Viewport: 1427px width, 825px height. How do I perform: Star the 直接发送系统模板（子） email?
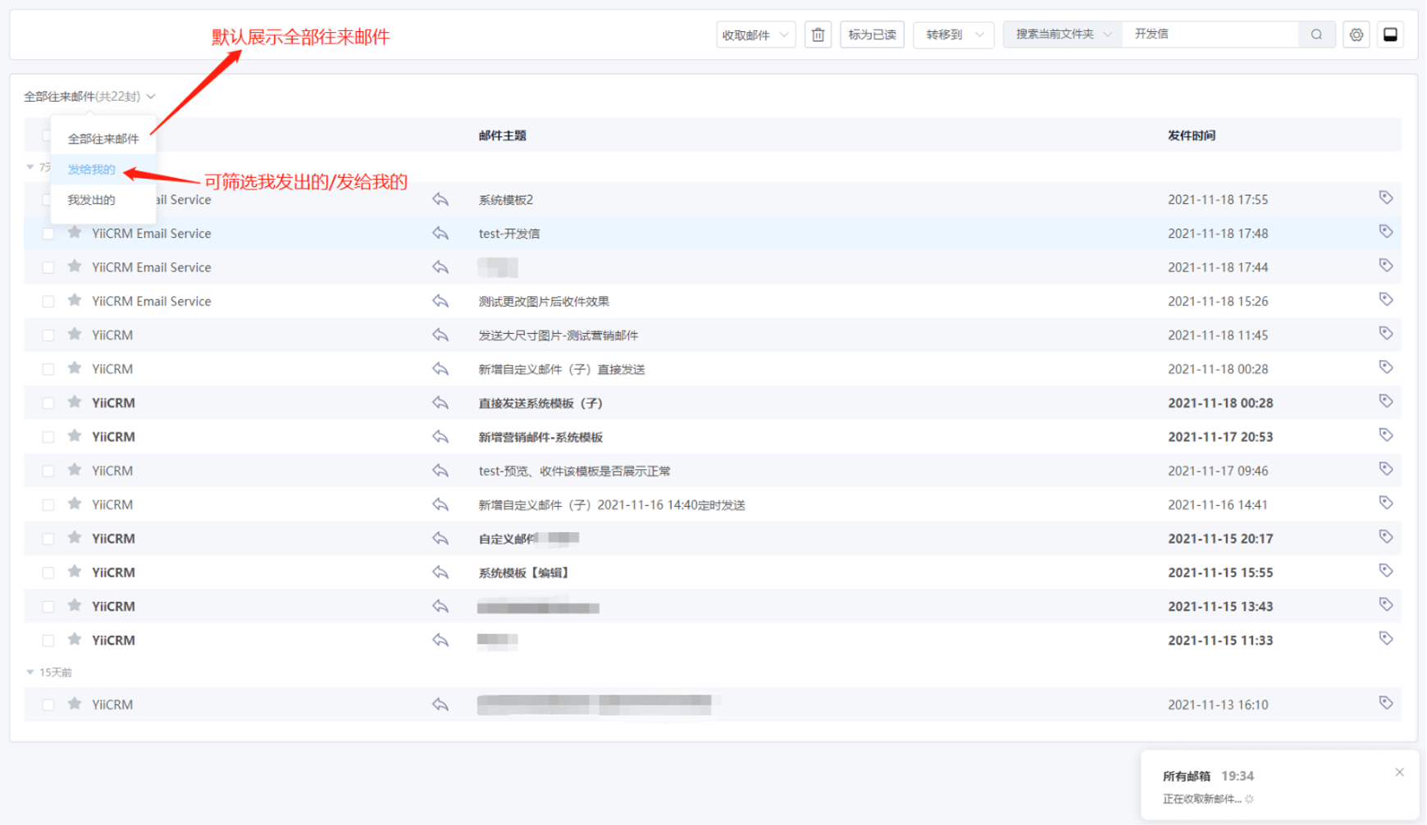click(75, 402)
